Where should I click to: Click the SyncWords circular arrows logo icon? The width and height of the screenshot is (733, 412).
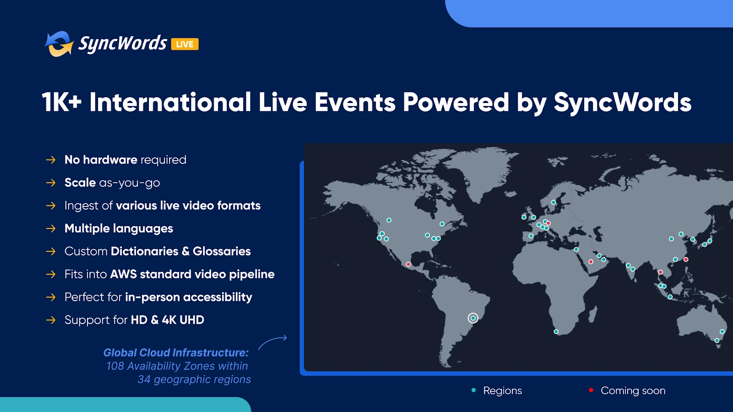[x=59, y=44]
